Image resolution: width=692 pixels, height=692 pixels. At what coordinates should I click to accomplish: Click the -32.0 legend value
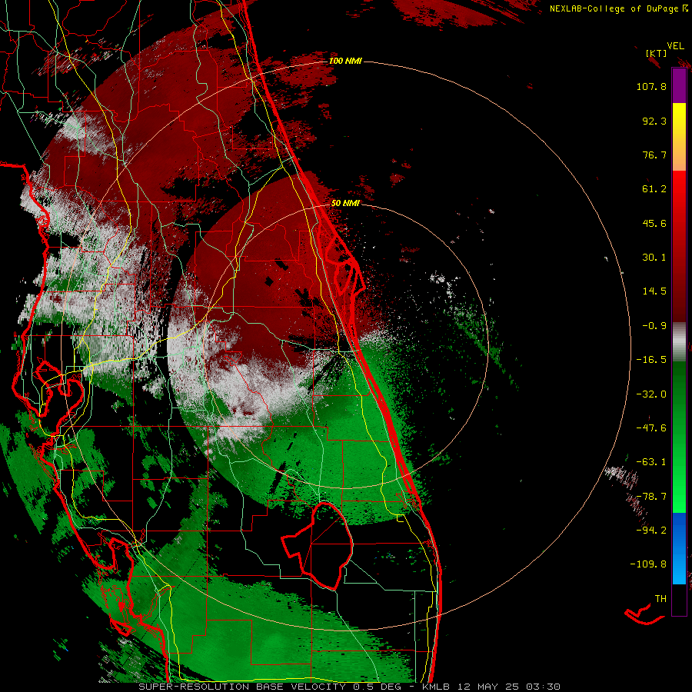pyautogui.click(x=651, y=394)
